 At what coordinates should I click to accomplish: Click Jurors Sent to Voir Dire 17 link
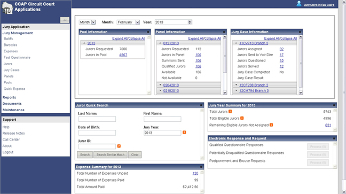point(281,55)
